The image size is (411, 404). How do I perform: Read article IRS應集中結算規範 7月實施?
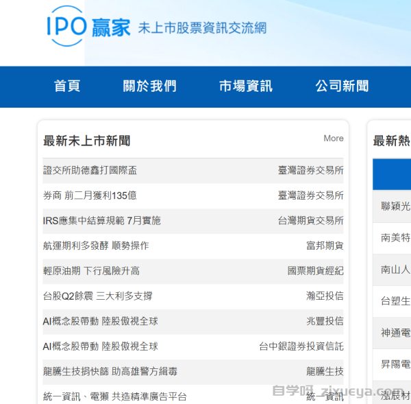pyautogui.click(x=101, y=221)
